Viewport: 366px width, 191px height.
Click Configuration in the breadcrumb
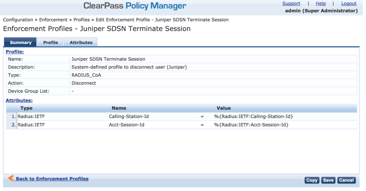pyautogui.click(x=18, y=20)
